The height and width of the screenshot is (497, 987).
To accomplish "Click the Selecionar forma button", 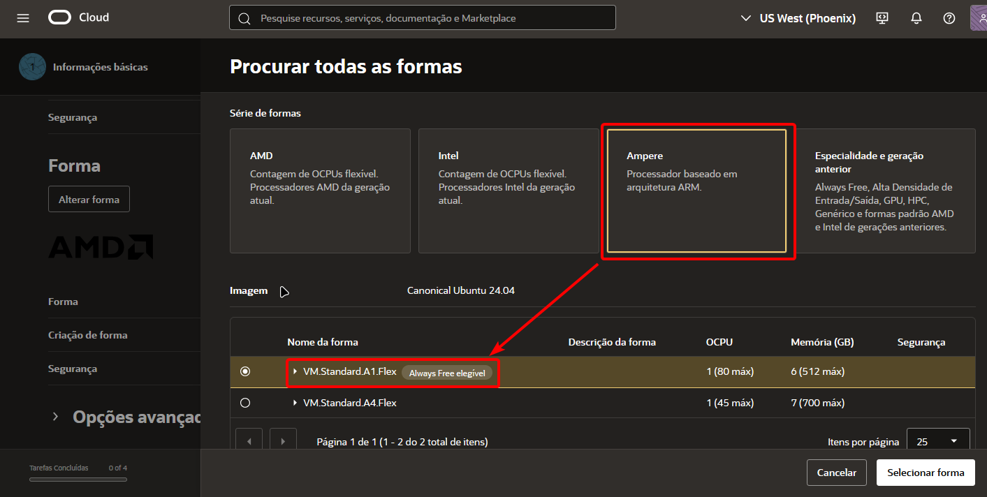I will pyautogui.click(x=926, y=473).
